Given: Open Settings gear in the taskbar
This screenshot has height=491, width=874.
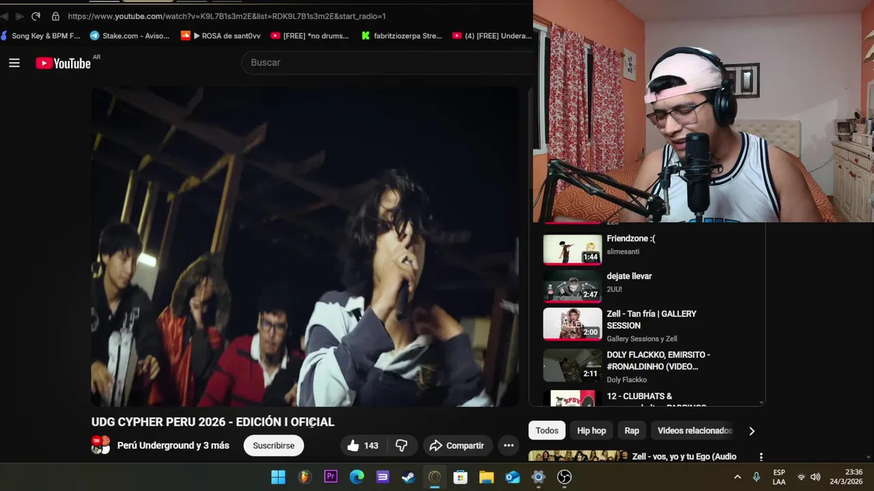Looking at the screenshot, I should tap(538, 477).
